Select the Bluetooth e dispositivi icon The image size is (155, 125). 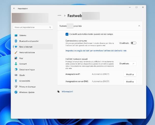click(16, 41)
